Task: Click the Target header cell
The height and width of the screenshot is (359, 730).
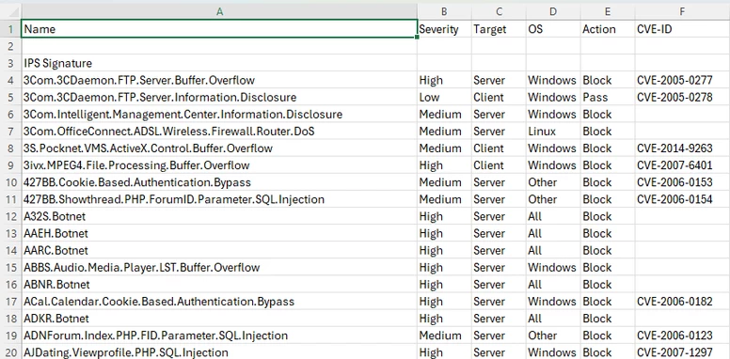Action: coord(499,29)
